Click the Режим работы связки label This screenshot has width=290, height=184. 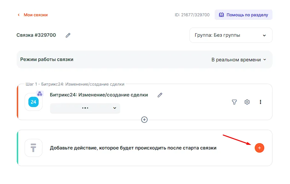[47, 59]
